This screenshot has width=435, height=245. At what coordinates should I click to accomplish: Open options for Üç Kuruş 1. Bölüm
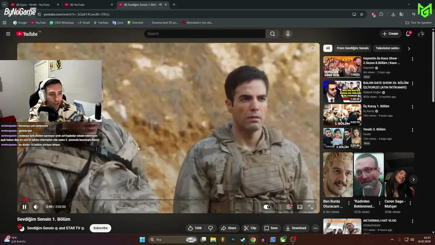413,107
